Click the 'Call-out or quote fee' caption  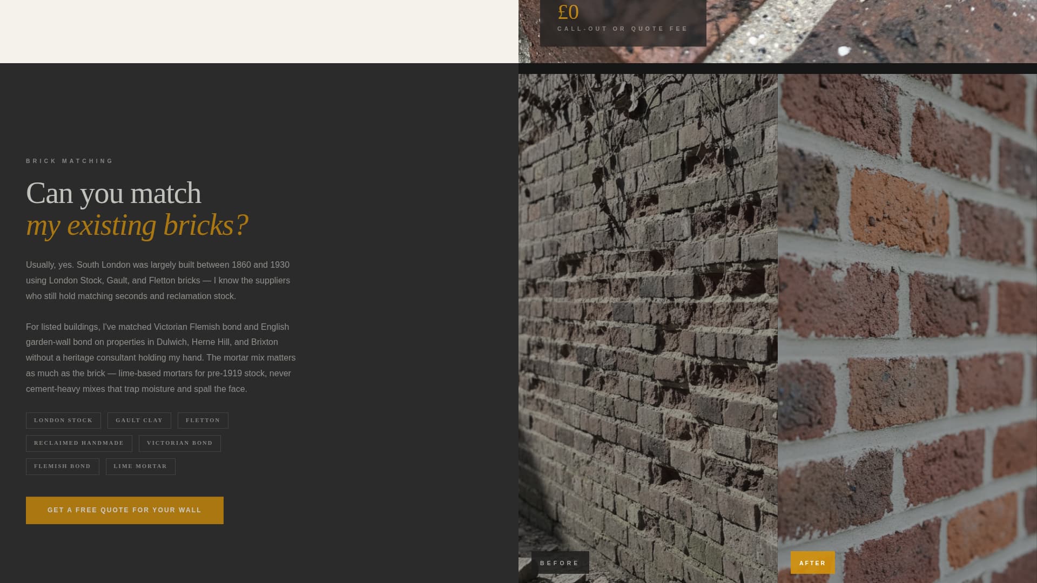[x=623, y=29]
